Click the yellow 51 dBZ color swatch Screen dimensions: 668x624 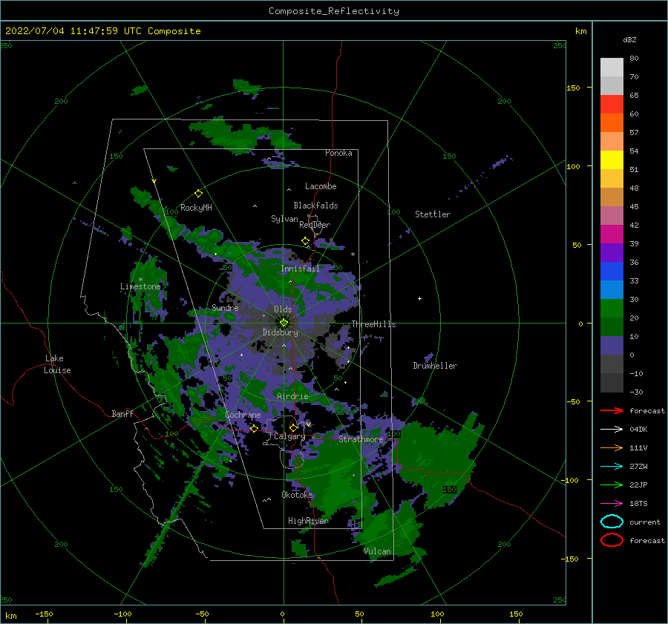pyautogui.click(x=612, y=160)
